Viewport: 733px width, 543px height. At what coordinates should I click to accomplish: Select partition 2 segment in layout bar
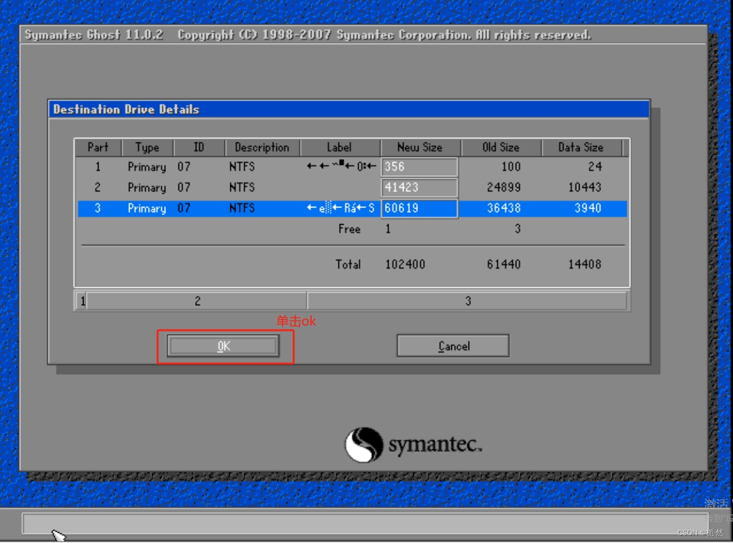197,301
